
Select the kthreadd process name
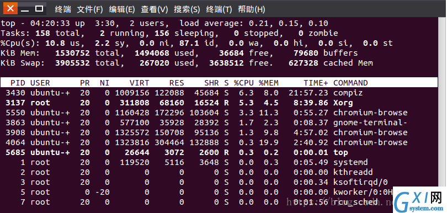tap(353, 173)
